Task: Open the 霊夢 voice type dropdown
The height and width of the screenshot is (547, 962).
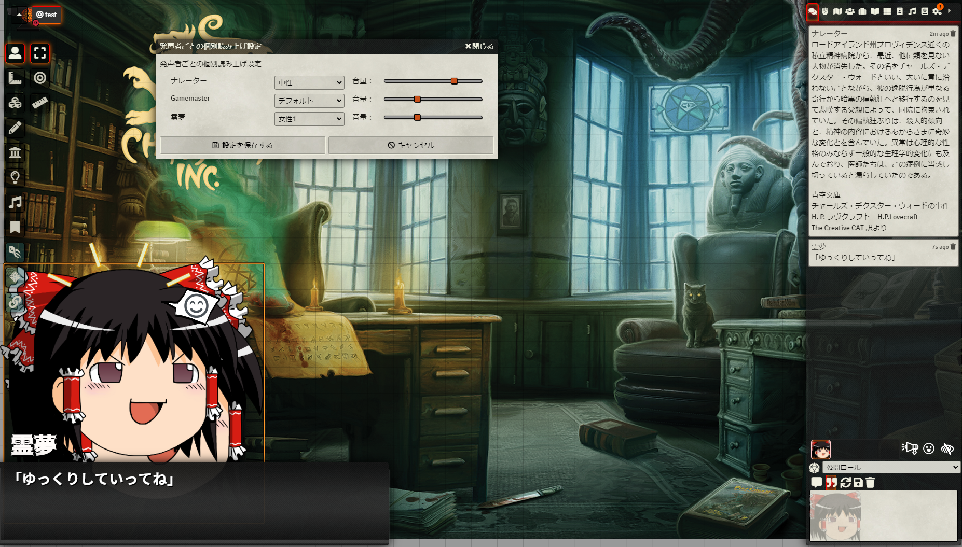Action: (x=309, y=119)
